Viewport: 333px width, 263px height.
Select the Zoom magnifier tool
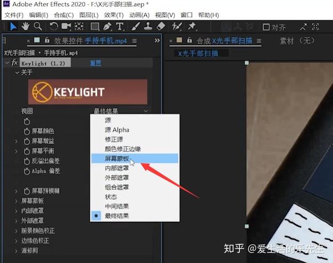pyautogui.click(x=38, y=27)
